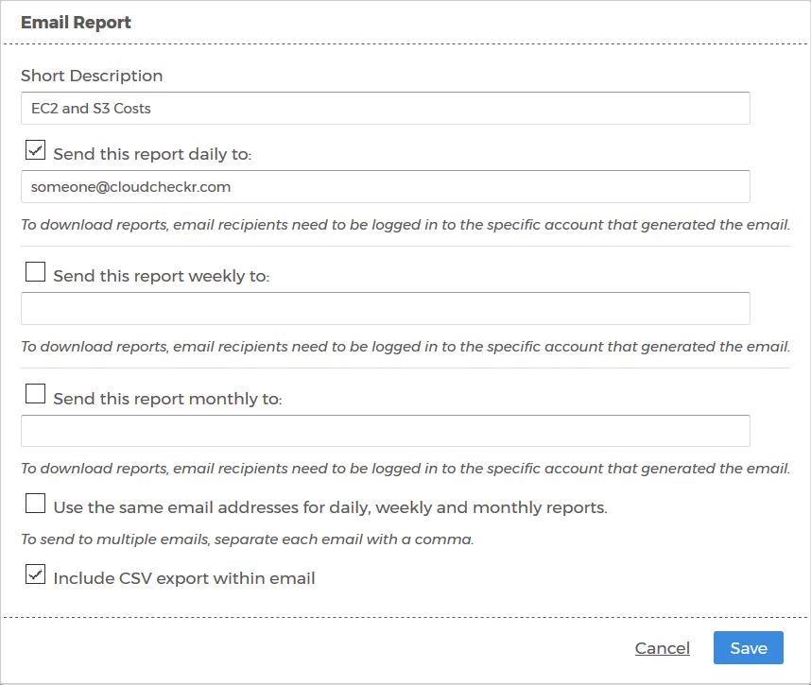This screenshot has height=685, width=811.
Task: Select the empty weekly recipients field
Action: click(386, 309)
